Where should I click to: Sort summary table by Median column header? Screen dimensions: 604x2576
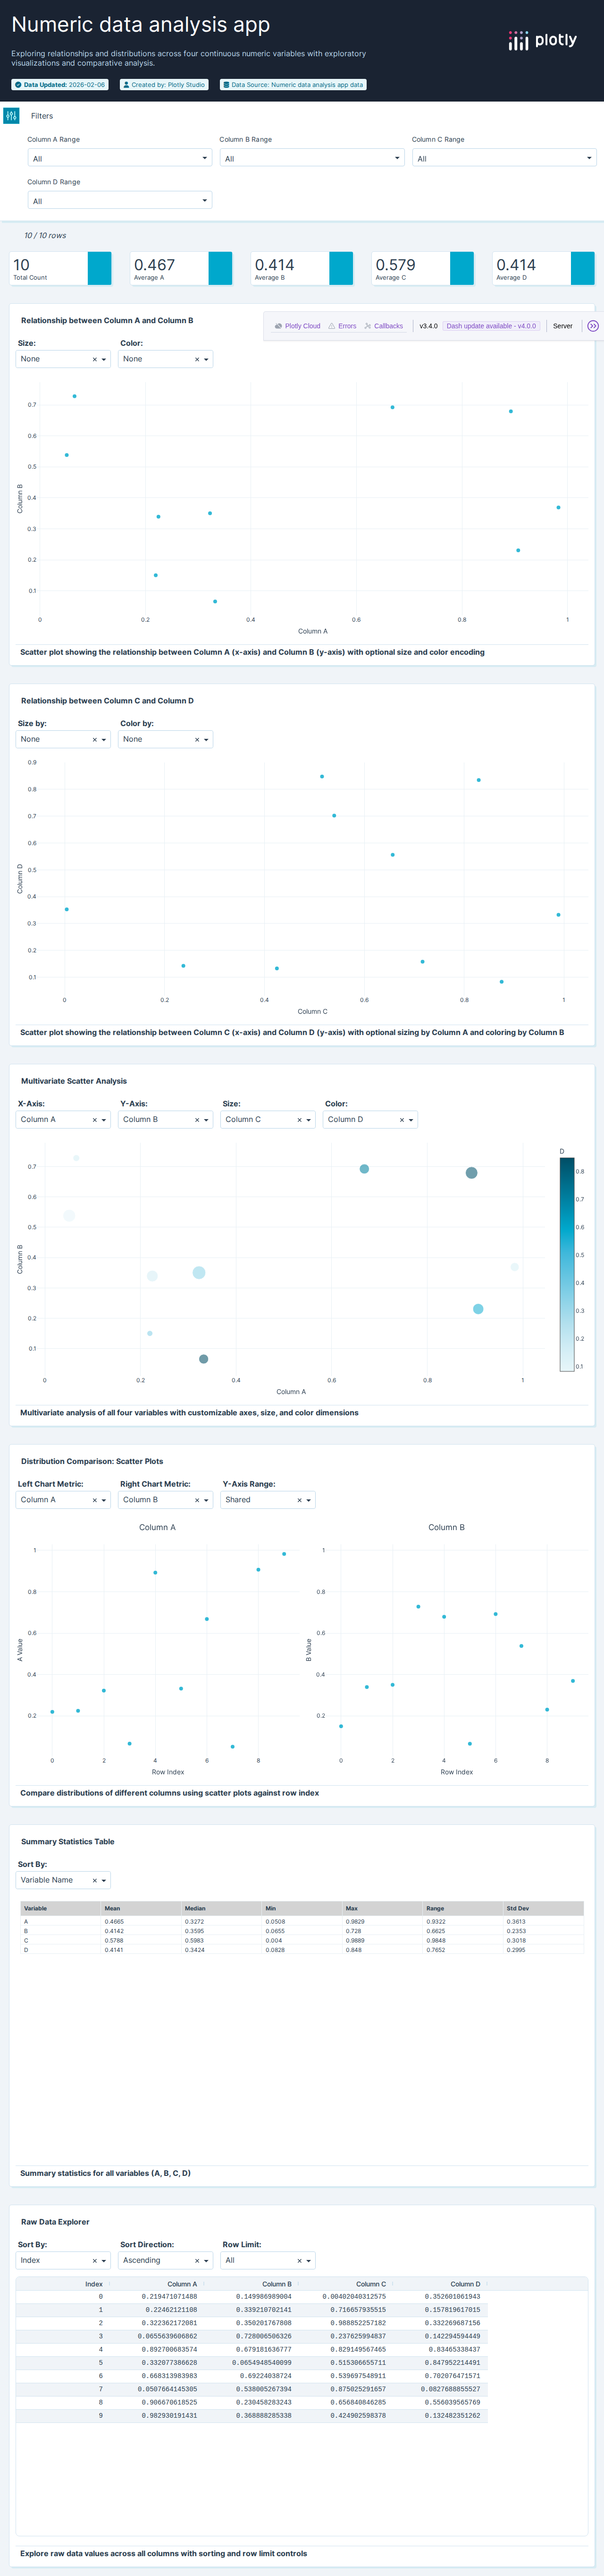pyautogui.click(x=222, y=1908)
